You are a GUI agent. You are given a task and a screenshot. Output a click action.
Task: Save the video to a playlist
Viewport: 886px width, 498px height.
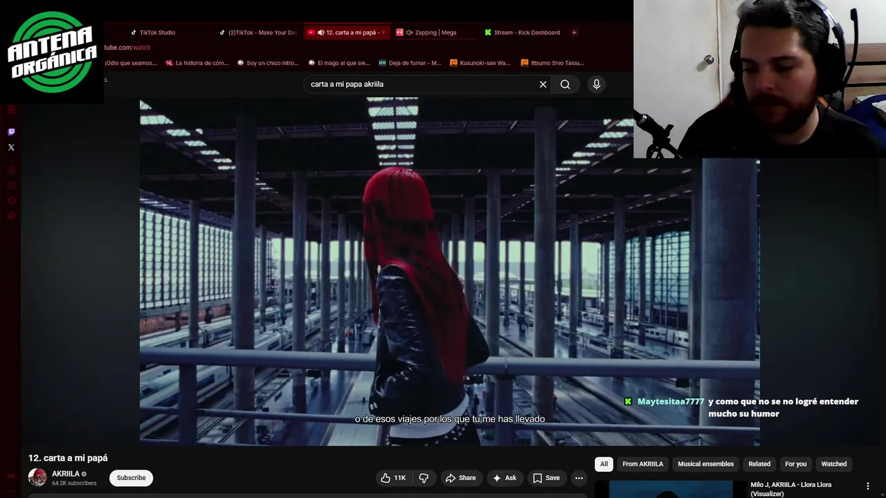tap(546, 478)
